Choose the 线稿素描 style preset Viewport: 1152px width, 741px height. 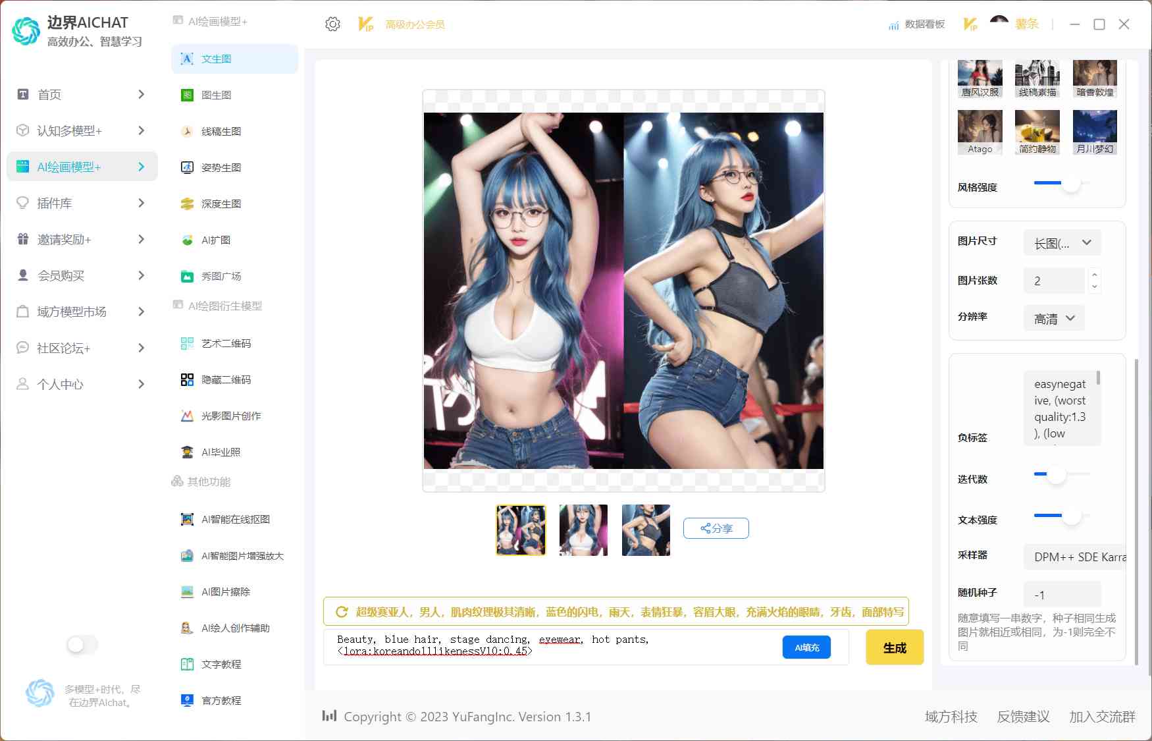[1037, 79]
